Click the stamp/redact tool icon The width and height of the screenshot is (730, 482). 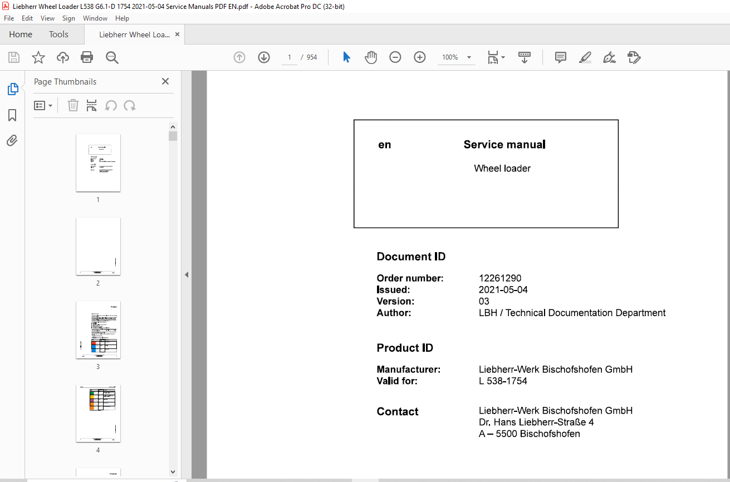[x=634, y=57]
